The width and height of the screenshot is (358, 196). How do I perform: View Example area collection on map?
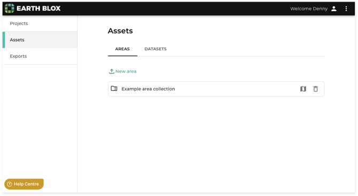(303, 89)
